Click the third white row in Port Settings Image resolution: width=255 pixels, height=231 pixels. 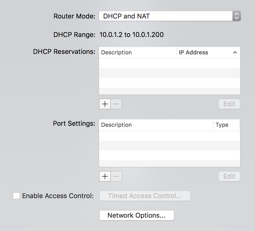pos(169,155)
